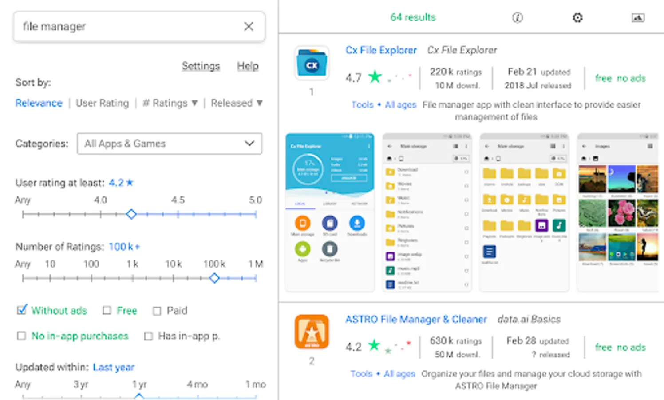Open the Cx screenshot showing folder list view
Screen dimensions: 664x400
[x=427, y=212]
